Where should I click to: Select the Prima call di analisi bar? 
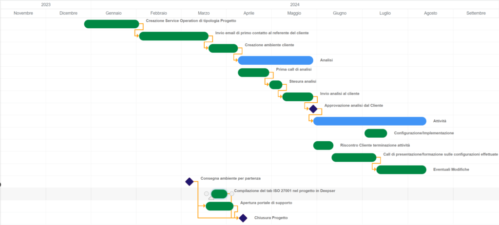tap(253, 73)
